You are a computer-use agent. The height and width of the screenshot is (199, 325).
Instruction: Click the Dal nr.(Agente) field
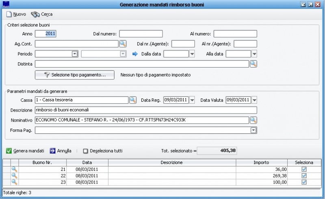183,44
